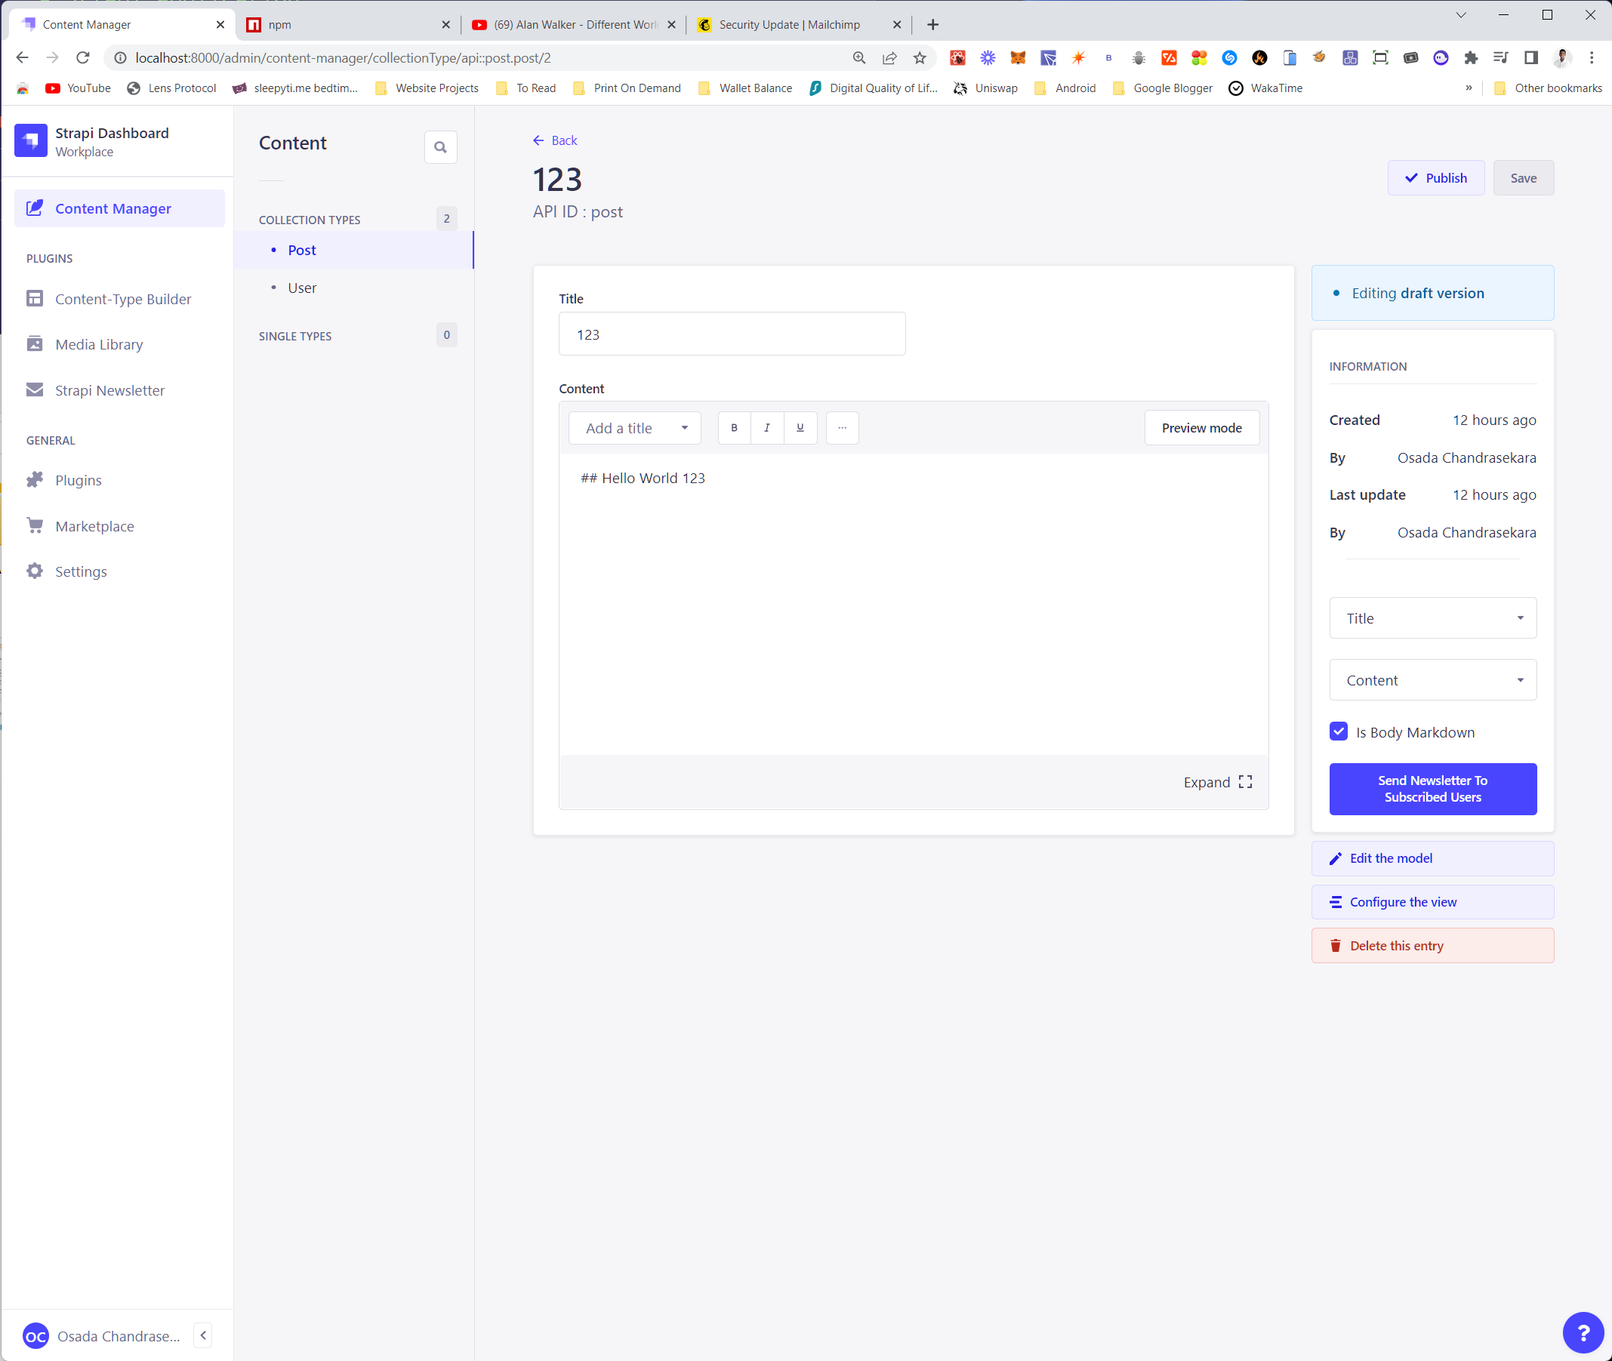Click the Marketplace icon in sidebar
This screenshot has height=1361, width=1612.
pyautogui.click(x=35, y=525)
